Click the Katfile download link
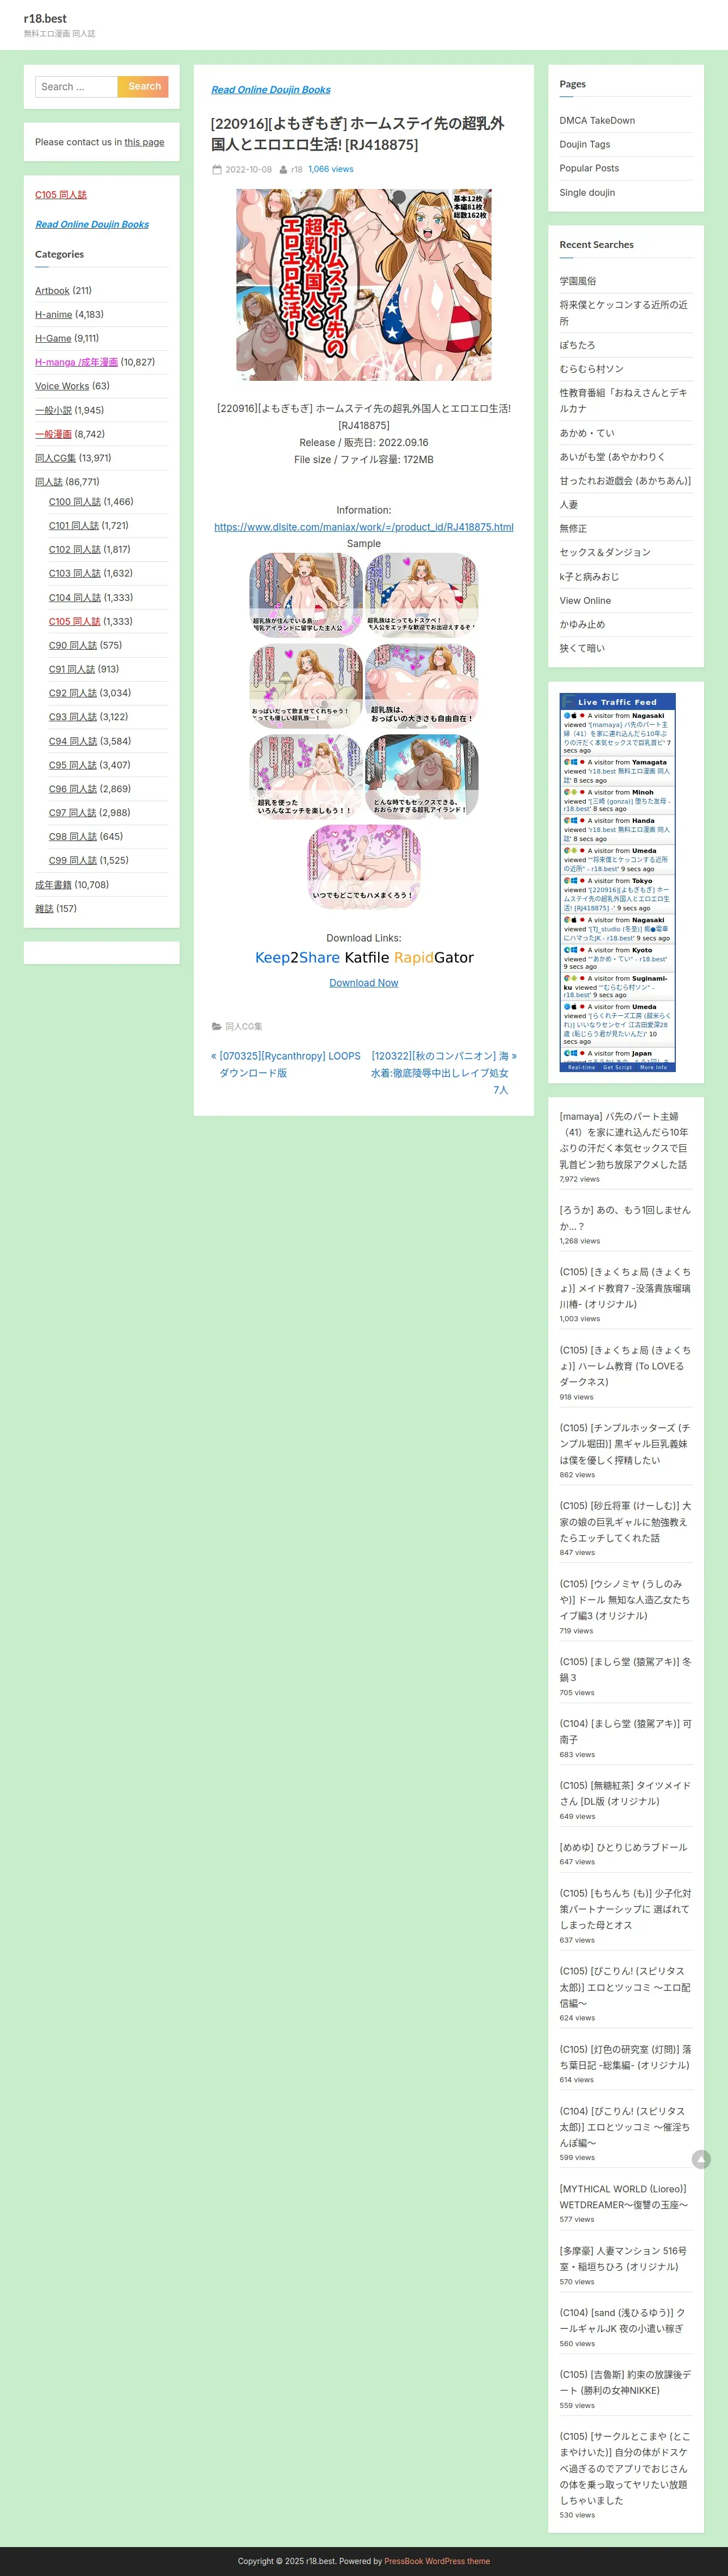The height and width of the screenshot is (2576, 728). point(366,958)
